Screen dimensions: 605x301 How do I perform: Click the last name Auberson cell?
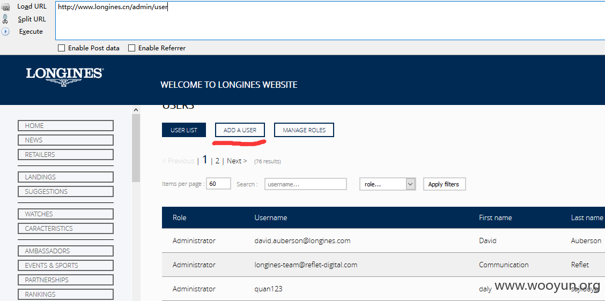pyautogui.click(x=586, y=240)
